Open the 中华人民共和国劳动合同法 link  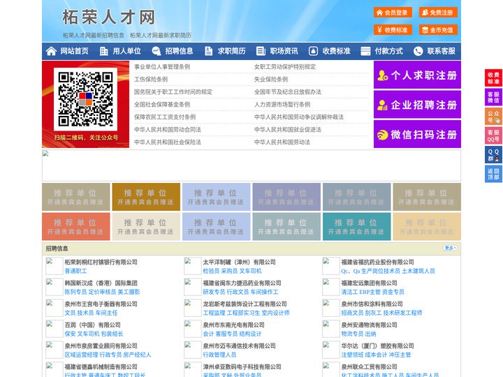(168, 130)
